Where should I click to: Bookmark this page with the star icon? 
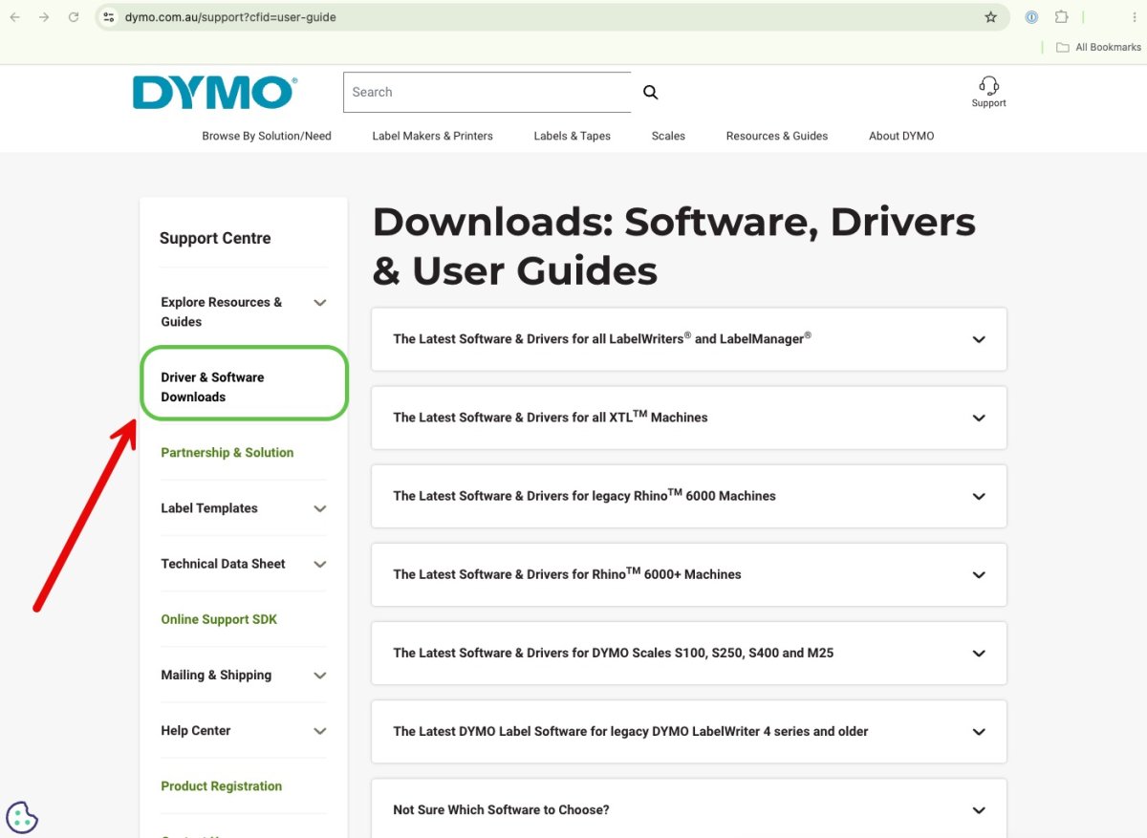click(991, 17)
